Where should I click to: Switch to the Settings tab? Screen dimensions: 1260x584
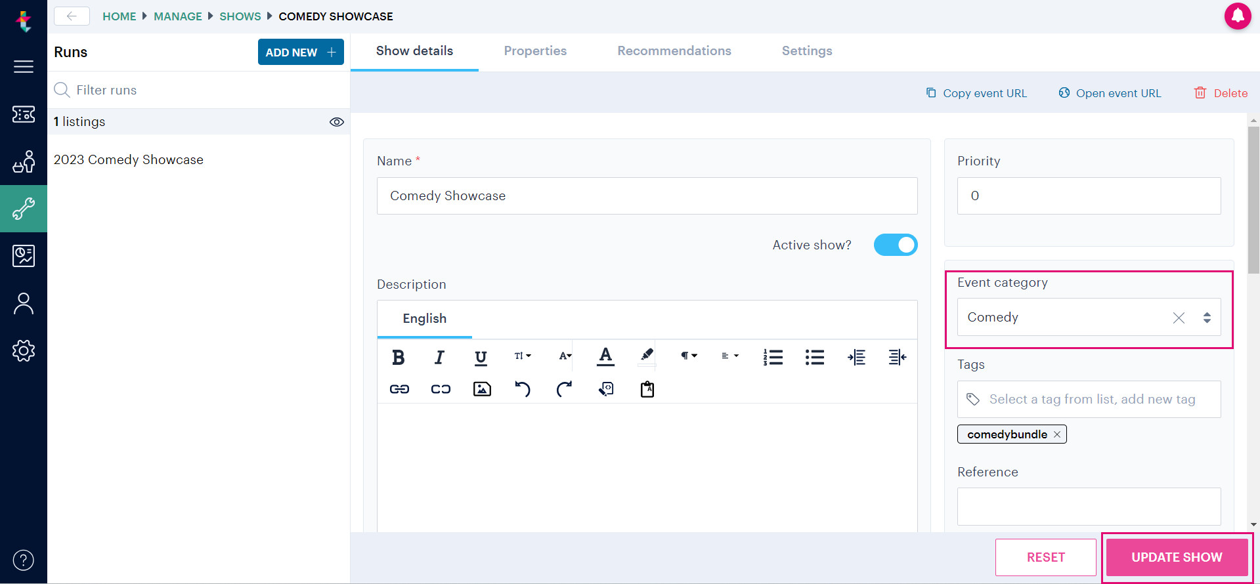pyautogui.click(x=807, y=51)
